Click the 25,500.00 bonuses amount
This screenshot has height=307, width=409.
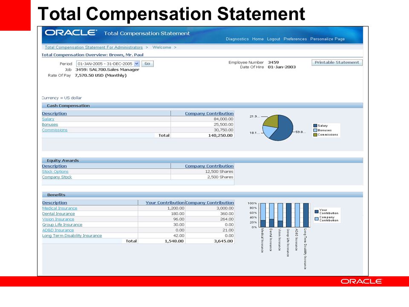(x=223, y=125)
